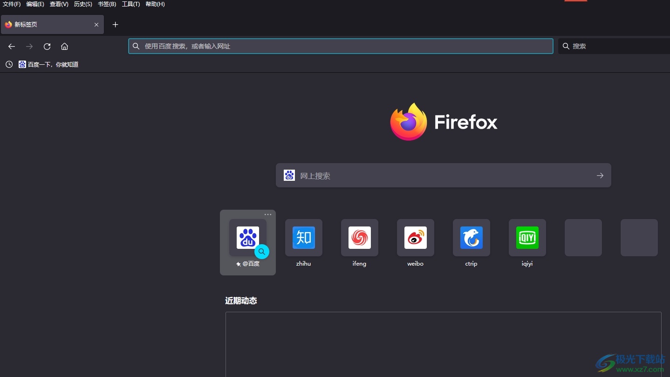The image size is (670, 377).
Task: Select the 新标签页 tab
Action: (x=52, y=25)
